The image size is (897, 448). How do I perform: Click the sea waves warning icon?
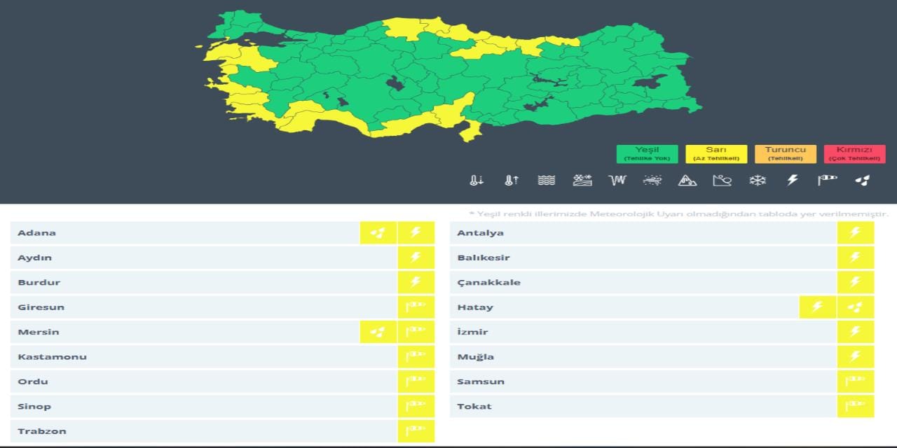click(x=547, y=180)
